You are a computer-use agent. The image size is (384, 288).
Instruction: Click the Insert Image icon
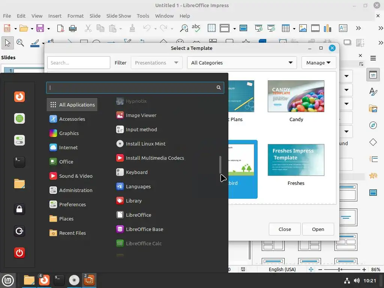pyautogui.click(x=303, y=28)
